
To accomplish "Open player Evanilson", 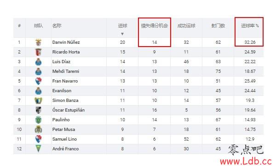I will click(62, 91).
